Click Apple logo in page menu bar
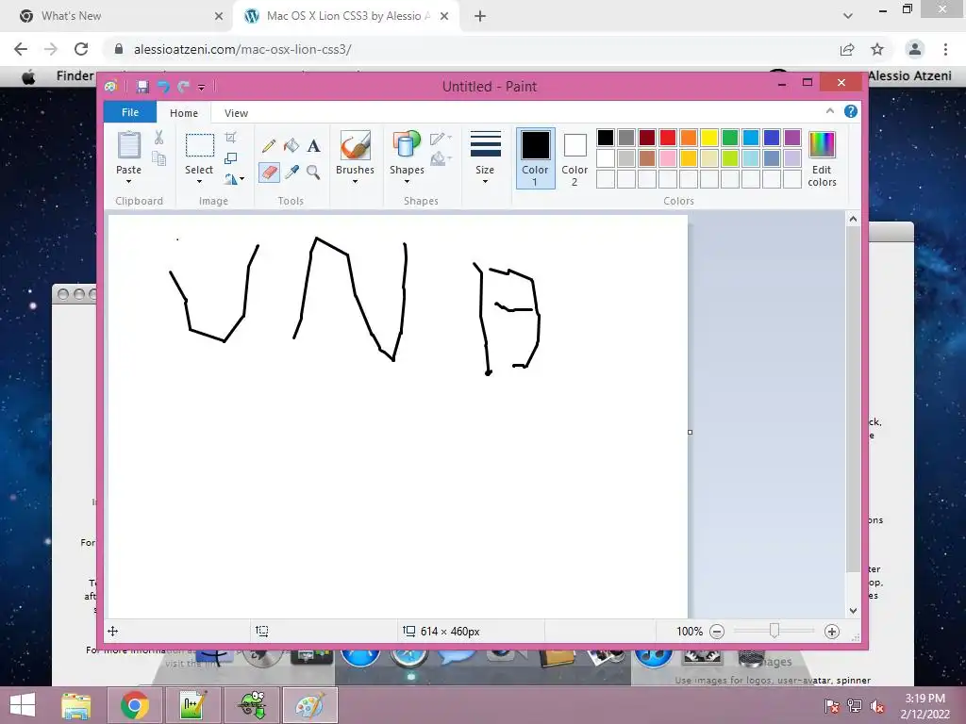The image size is (966, 724). click(28, 77)
